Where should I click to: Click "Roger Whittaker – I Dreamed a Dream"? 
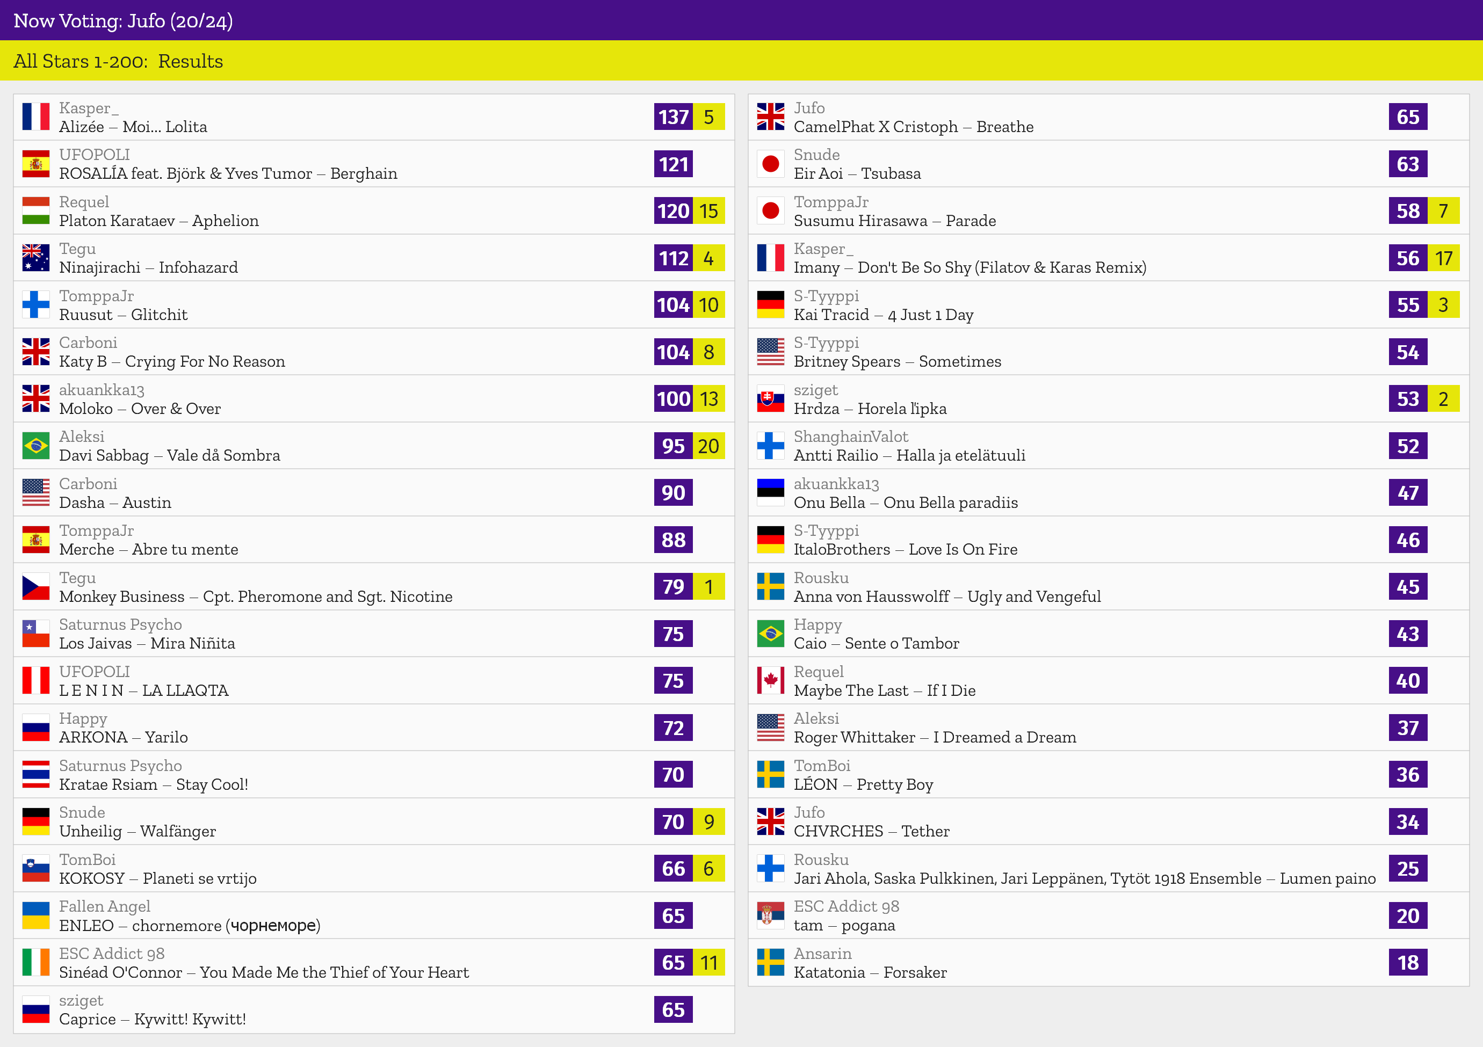click(x=935, y=737)
